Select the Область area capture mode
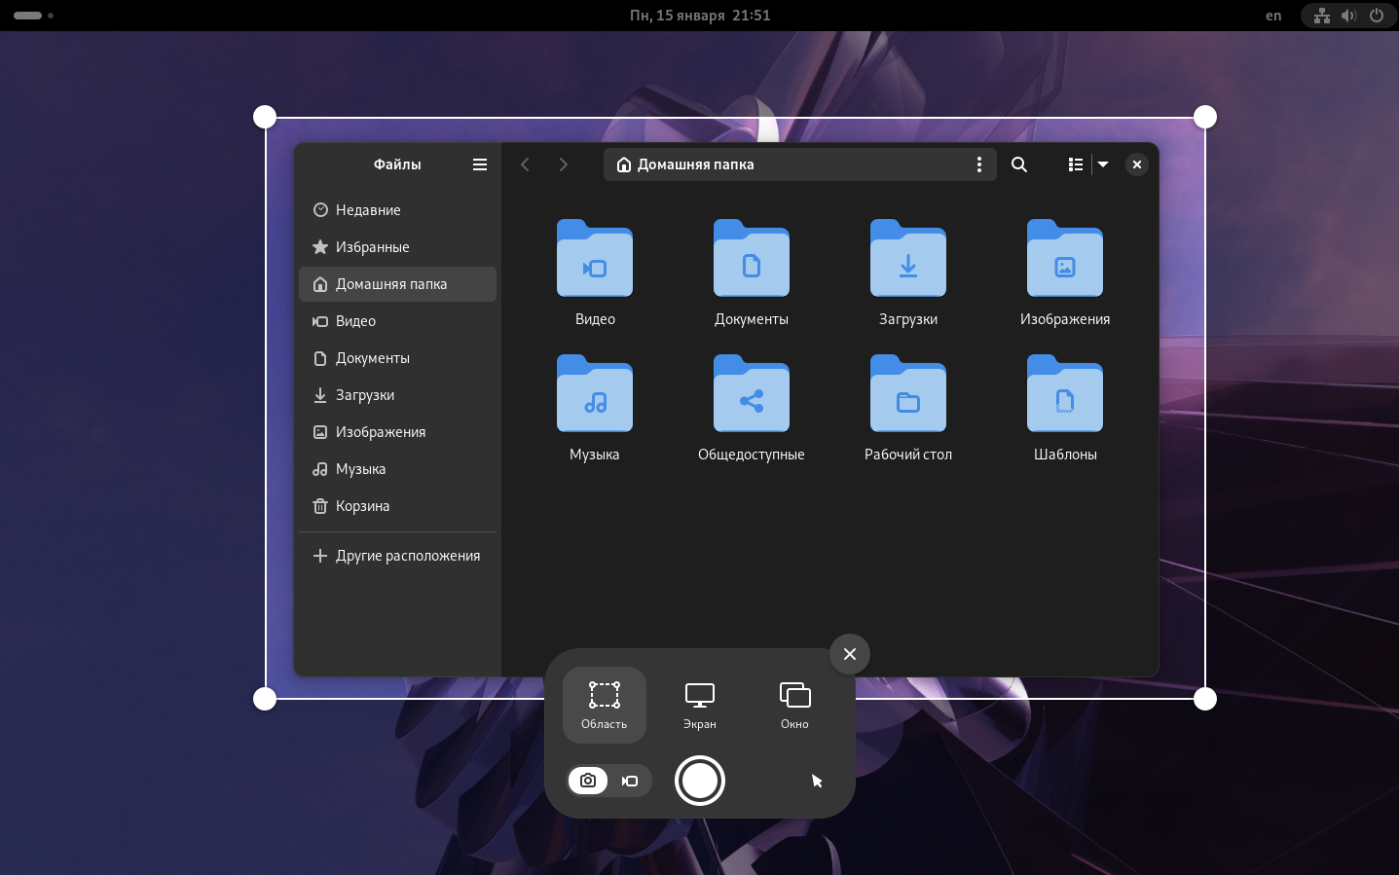This screenshot has width=1399, height=875. click(604, 705)
